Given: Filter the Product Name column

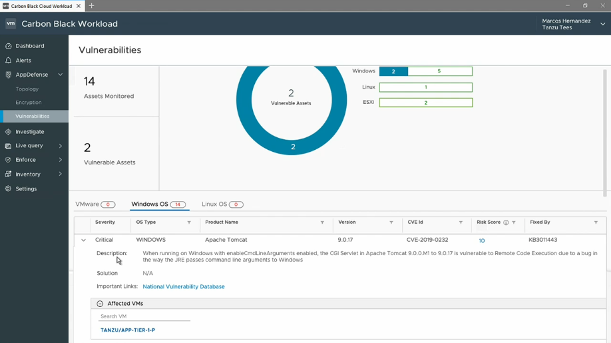Looking at the screenshot, I should click(x=322, y=222).
